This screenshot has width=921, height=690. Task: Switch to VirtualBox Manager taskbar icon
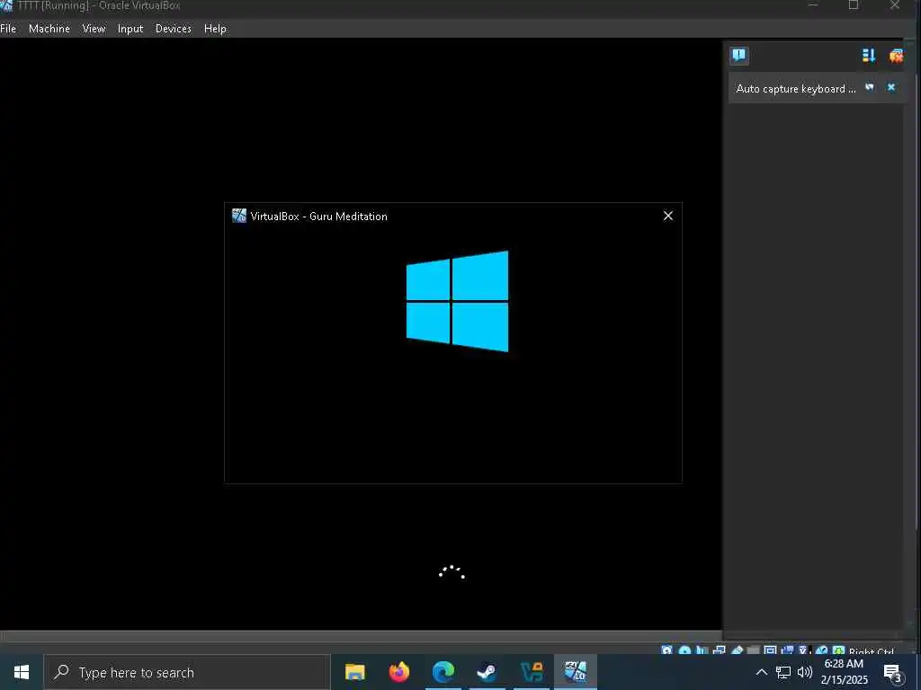[x=532, y=672]
